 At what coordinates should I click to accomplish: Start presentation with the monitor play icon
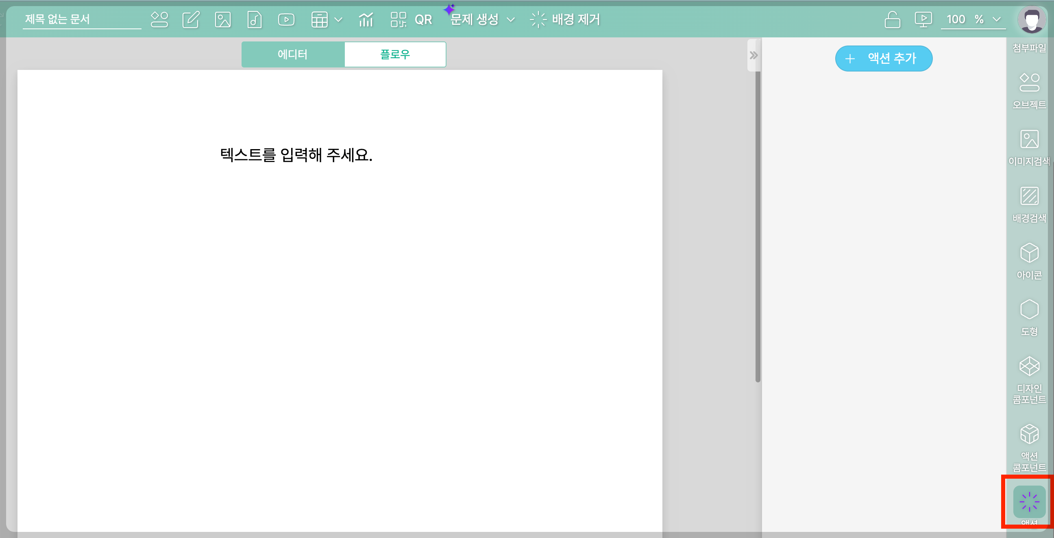[923, 19]
